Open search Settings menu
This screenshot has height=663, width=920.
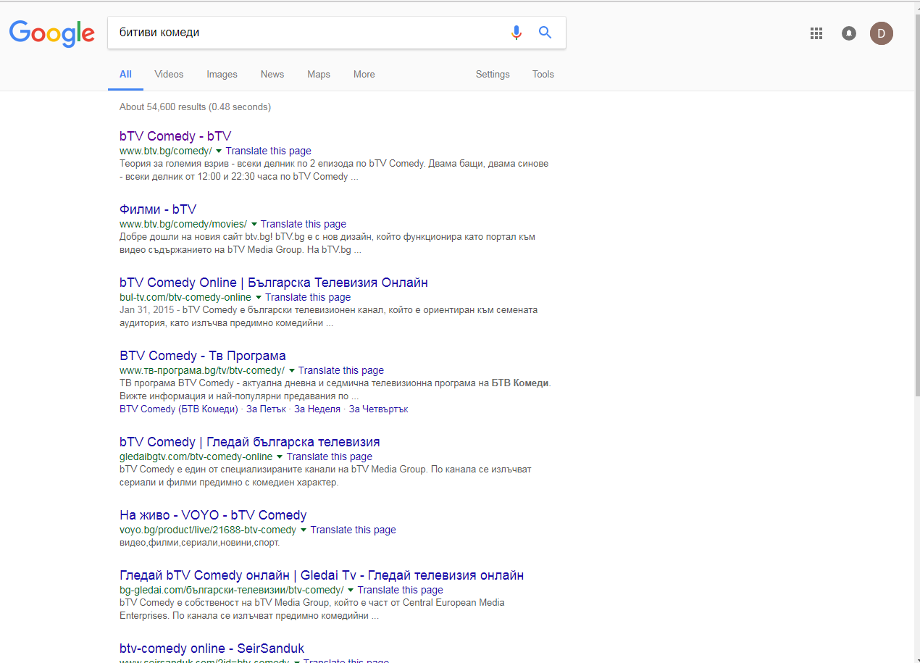pyautogui.click(x=493, y=74)
